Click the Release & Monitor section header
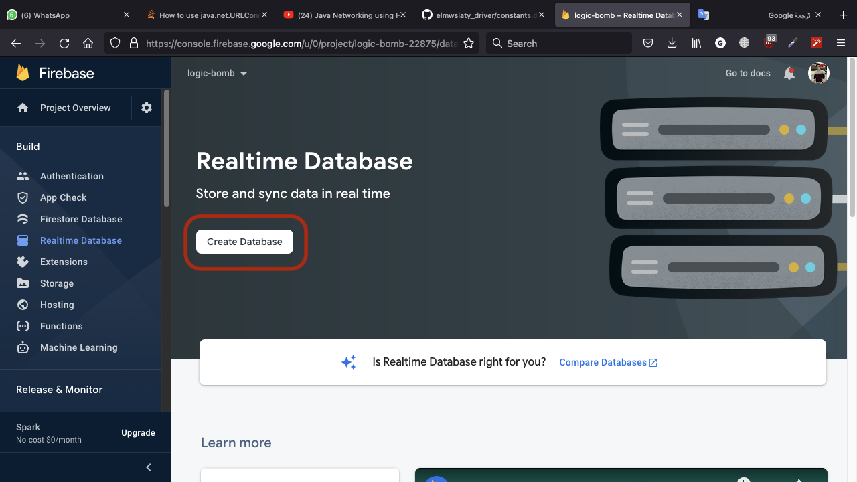 [x=59, y=390]
